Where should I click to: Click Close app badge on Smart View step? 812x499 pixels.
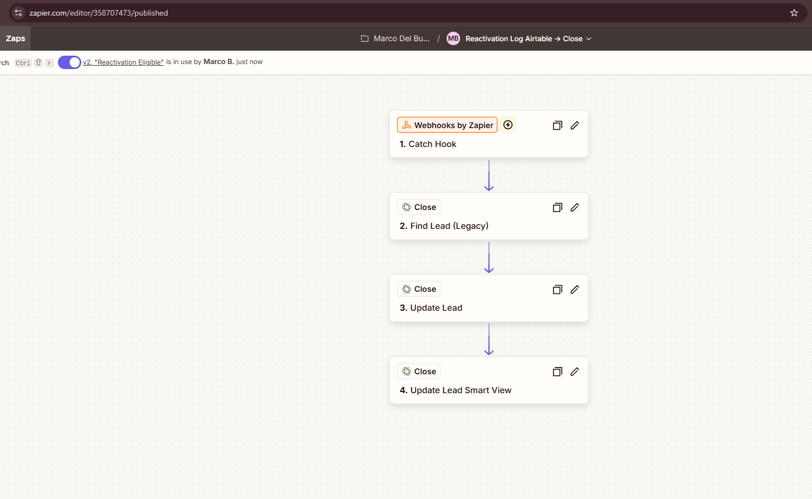pos(419,371)
